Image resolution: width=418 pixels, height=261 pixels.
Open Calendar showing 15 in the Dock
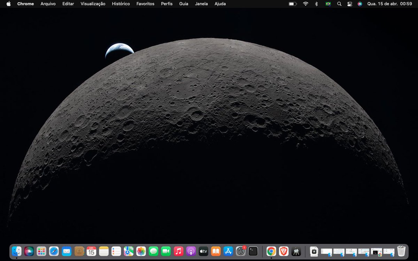pos(91,251)
